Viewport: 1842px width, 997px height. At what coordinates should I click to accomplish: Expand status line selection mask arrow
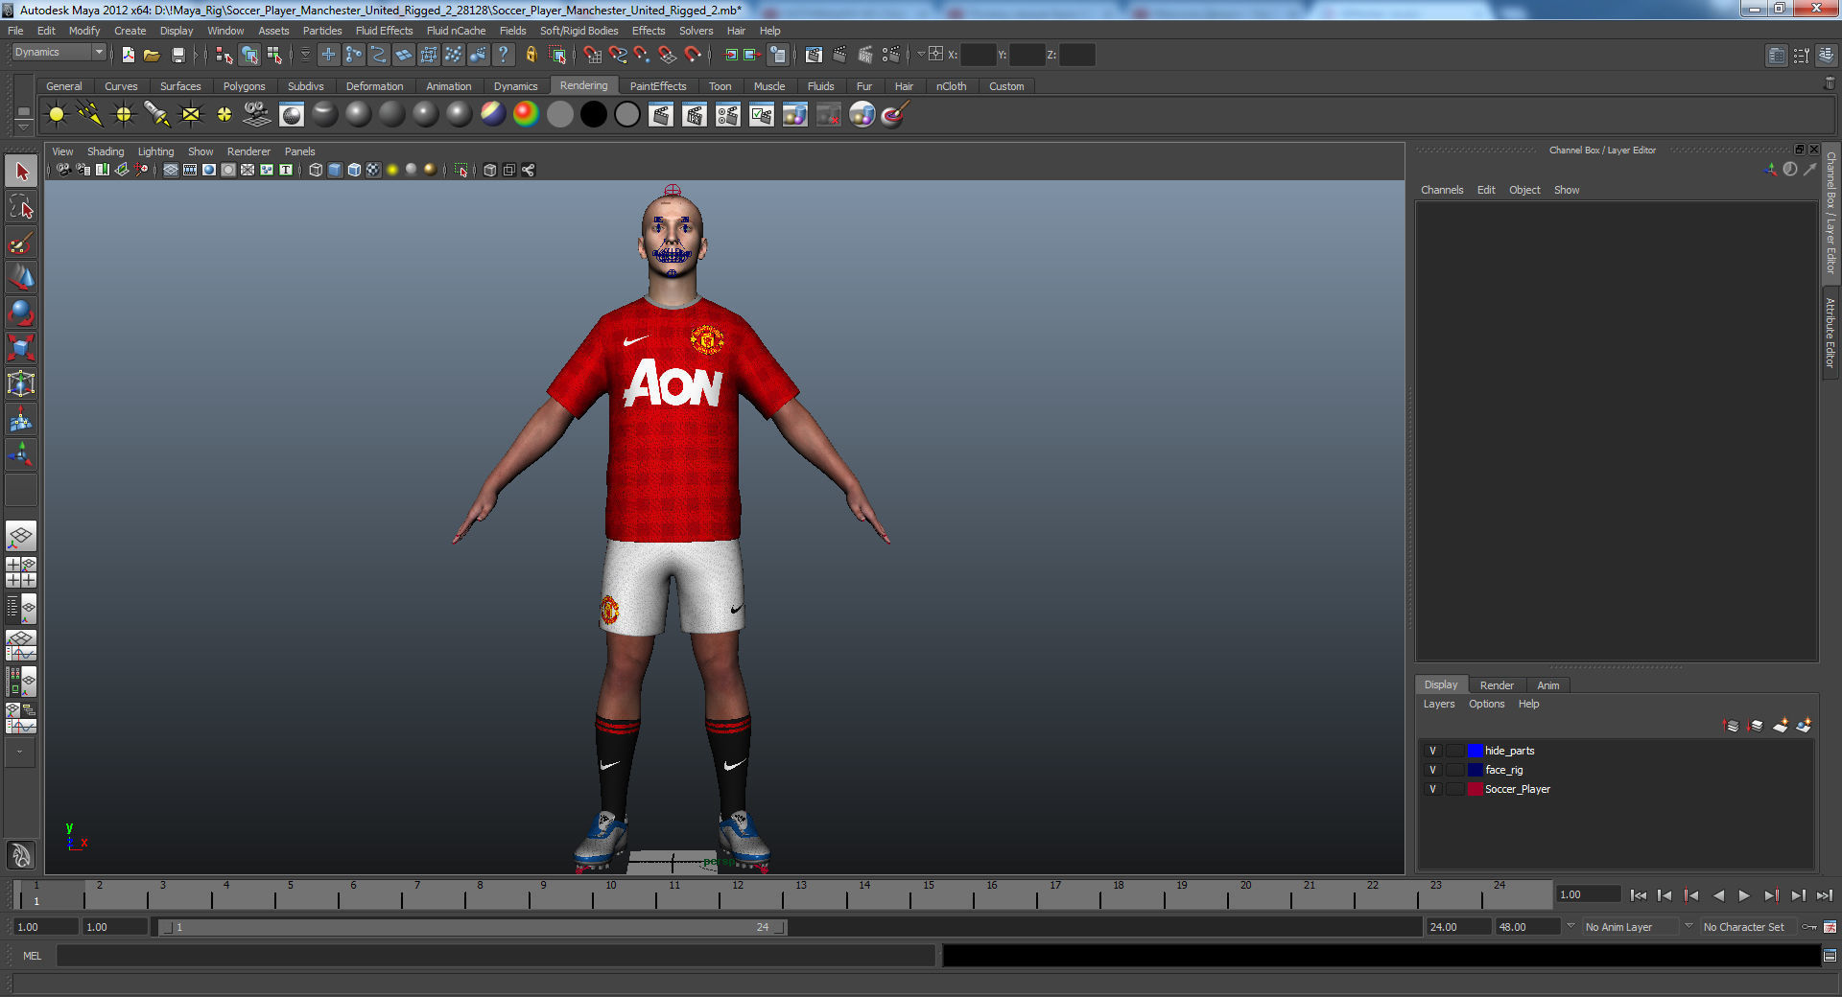(306, 55)
